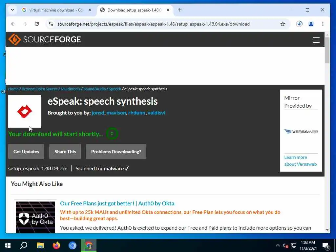336x252 pixels.
Task: Expand the tab search dropdown
Action: click(12, 10)
